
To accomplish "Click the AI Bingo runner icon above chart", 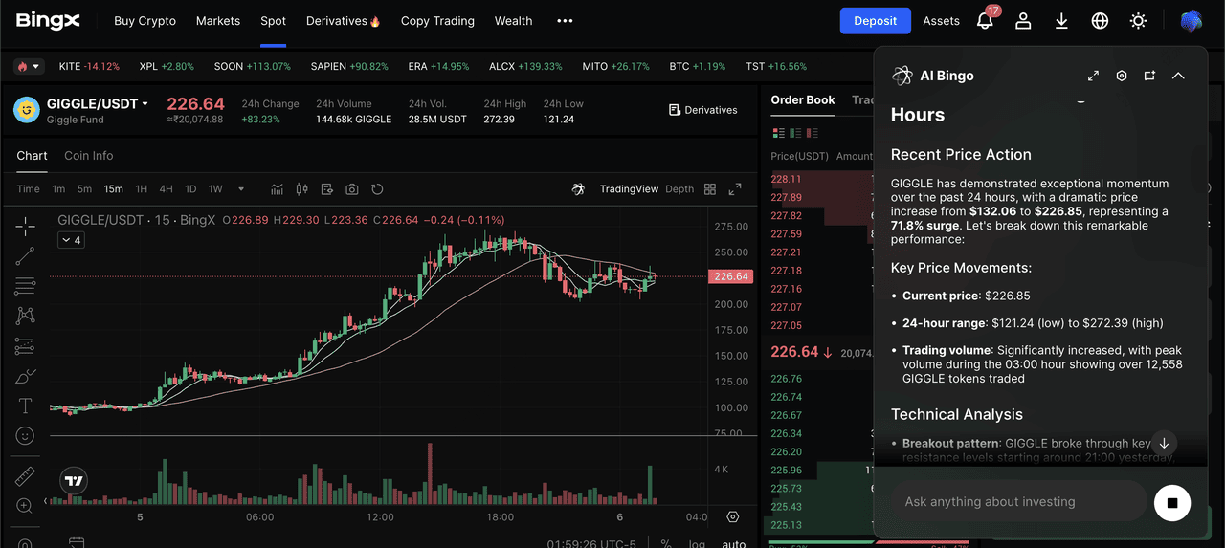I will pos(578,189).
